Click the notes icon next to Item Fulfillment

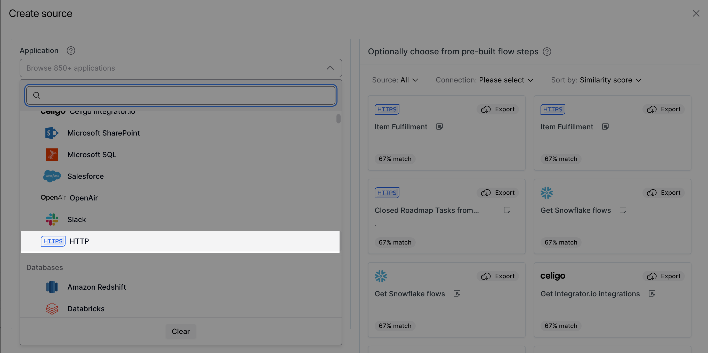pos(440,127)
